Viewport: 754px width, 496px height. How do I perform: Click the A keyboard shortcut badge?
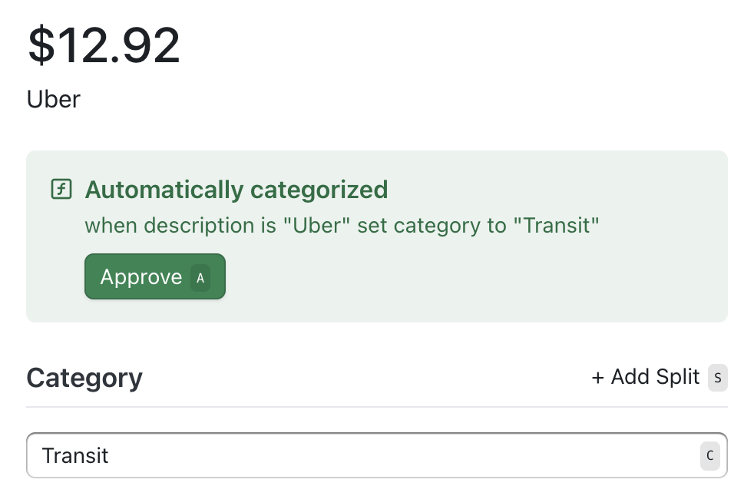200,278
